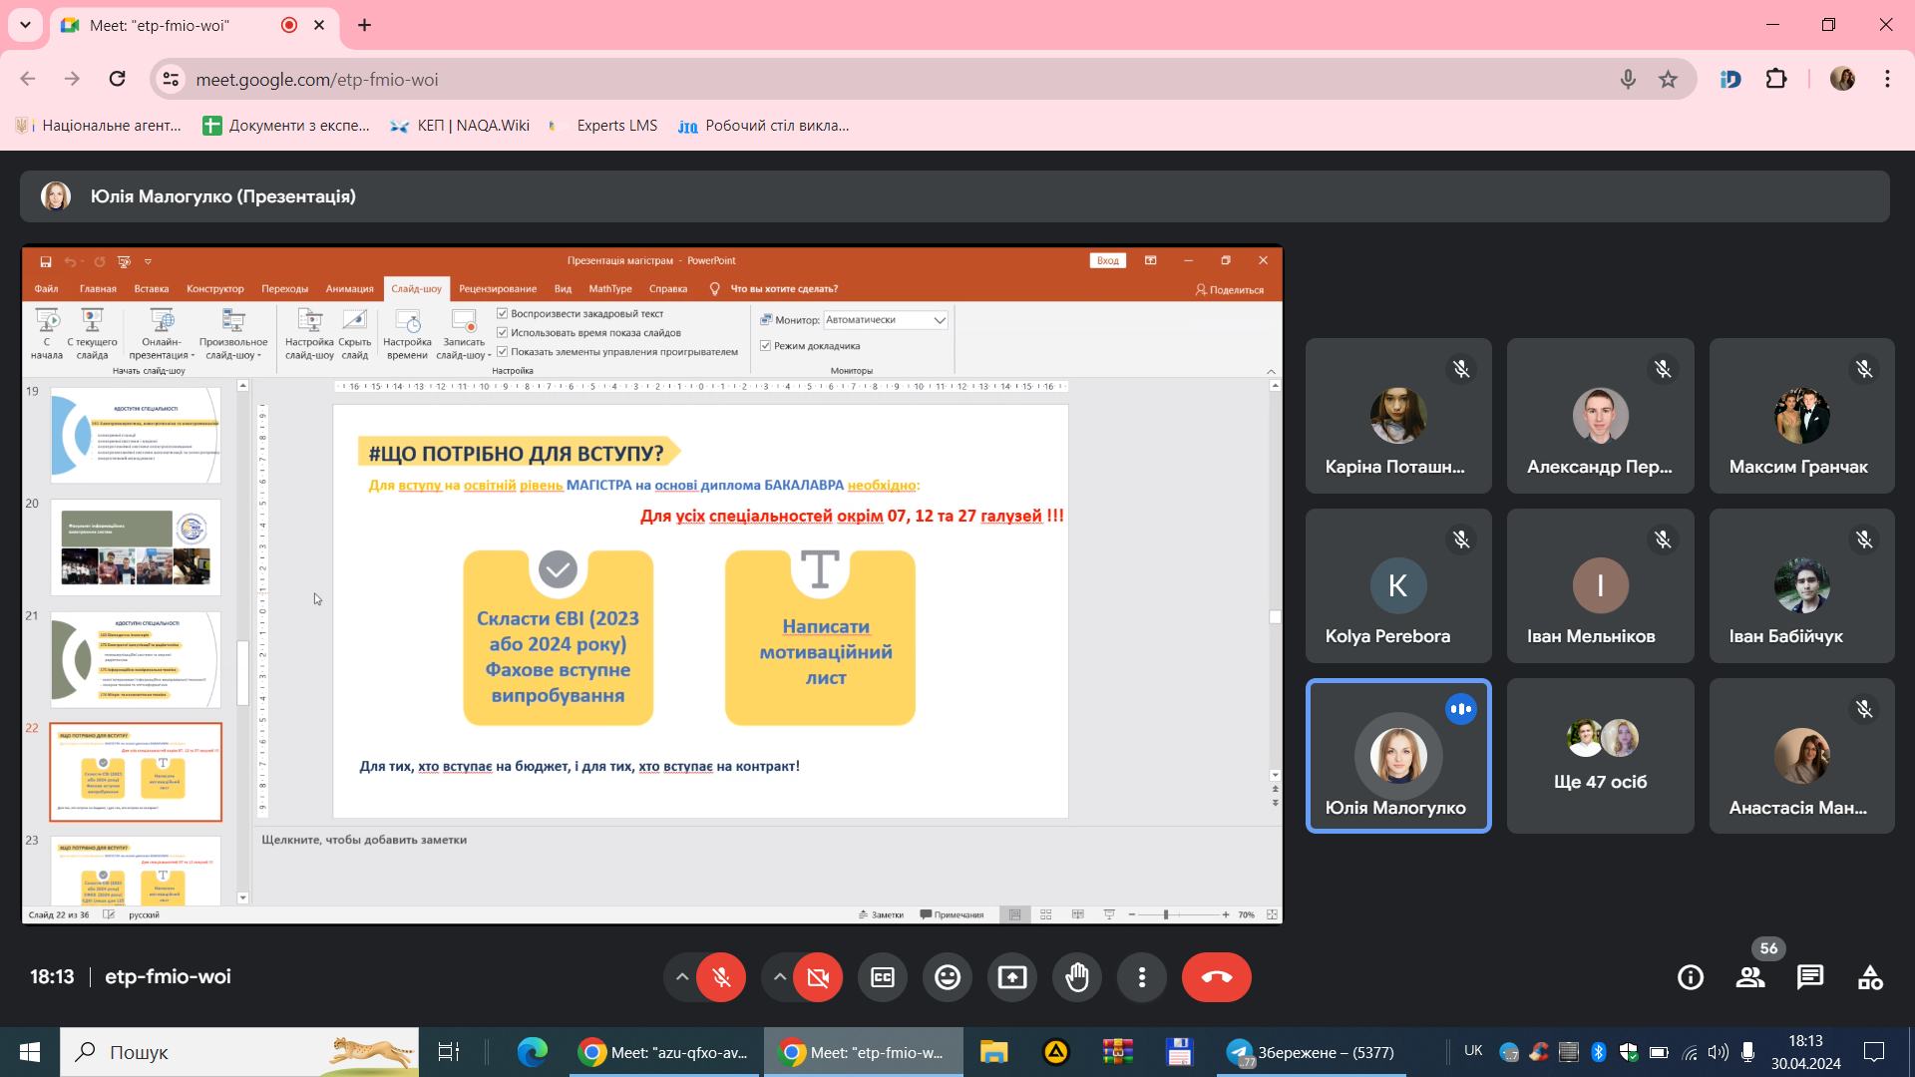Open the Meet activities icon

click(1870, 977)
